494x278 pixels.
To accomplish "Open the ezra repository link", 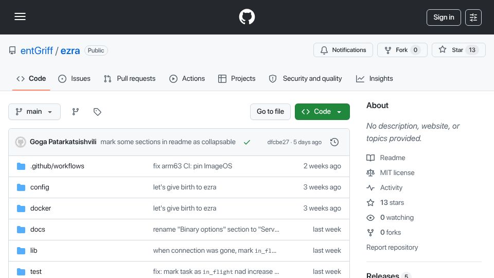I will [70, 50].
